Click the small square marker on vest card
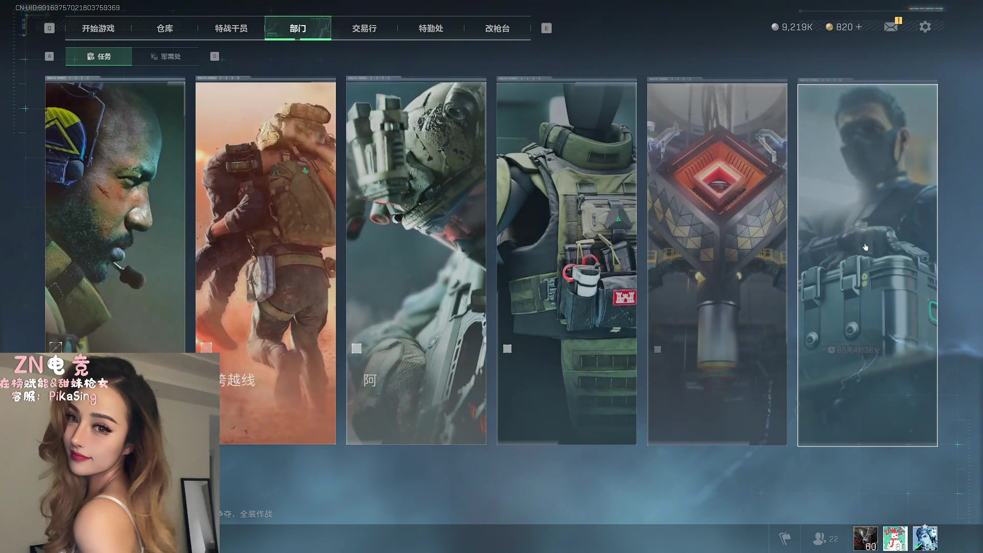This screenshot has height=553, width=983. [507, 349]
